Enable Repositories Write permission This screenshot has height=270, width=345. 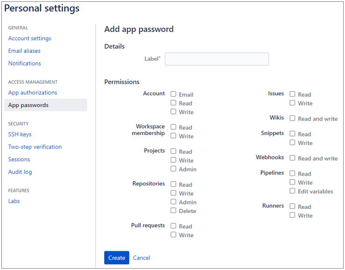tap(173, 193)
